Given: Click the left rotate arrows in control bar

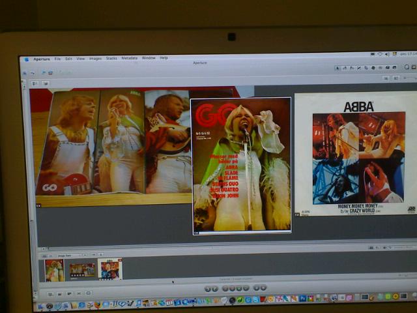Looking at the screenshot, I should 211,288.
